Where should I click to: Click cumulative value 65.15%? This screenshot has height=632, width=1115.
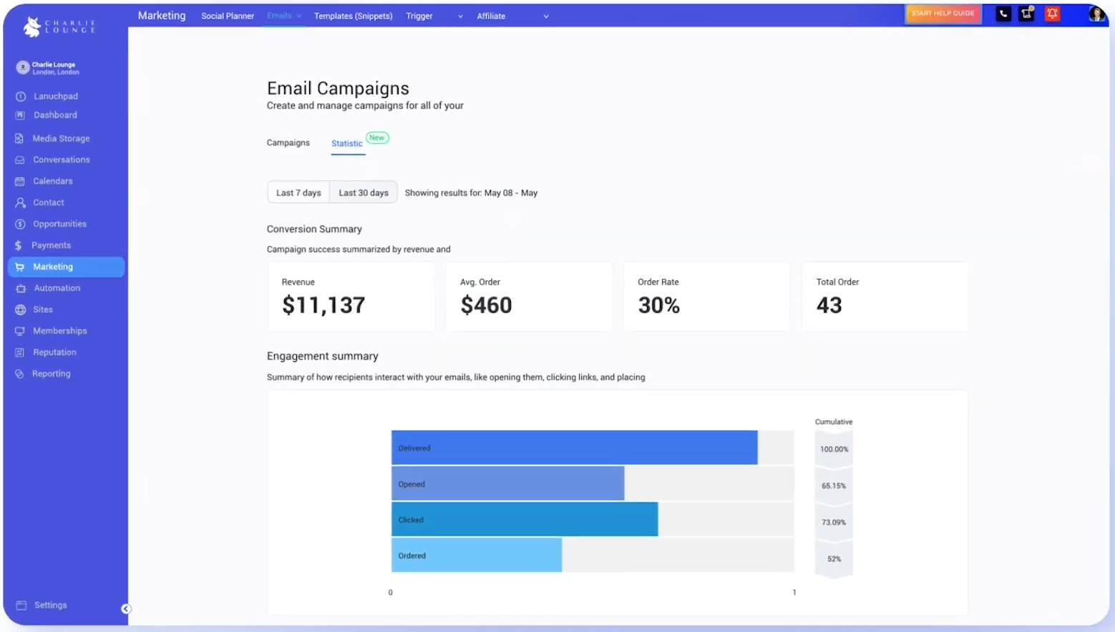[834, 486]
